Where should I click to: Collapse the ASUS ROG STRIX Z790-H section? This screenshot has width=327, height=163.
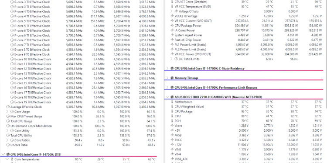[x=167, y=97]
